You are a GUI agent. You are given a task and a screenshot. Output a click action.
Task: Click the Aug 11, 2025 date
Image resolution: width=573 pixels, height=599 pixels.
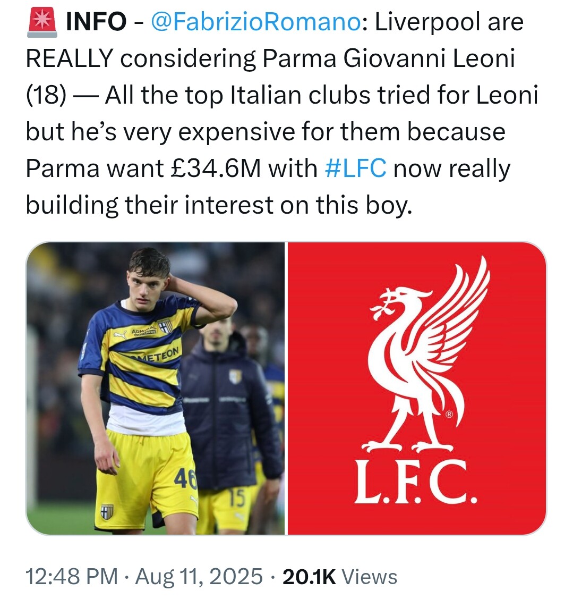[199, 577]
